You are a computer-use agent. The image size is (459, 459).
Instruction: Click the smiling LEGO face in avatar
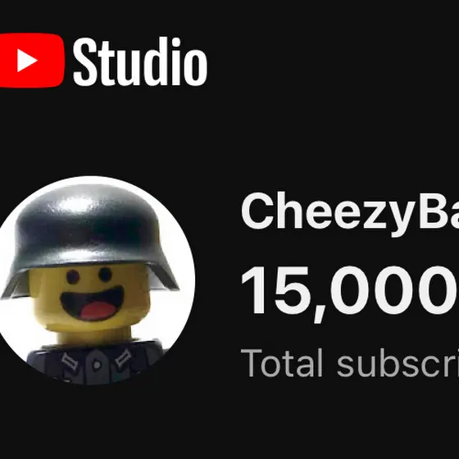(90, 297)
